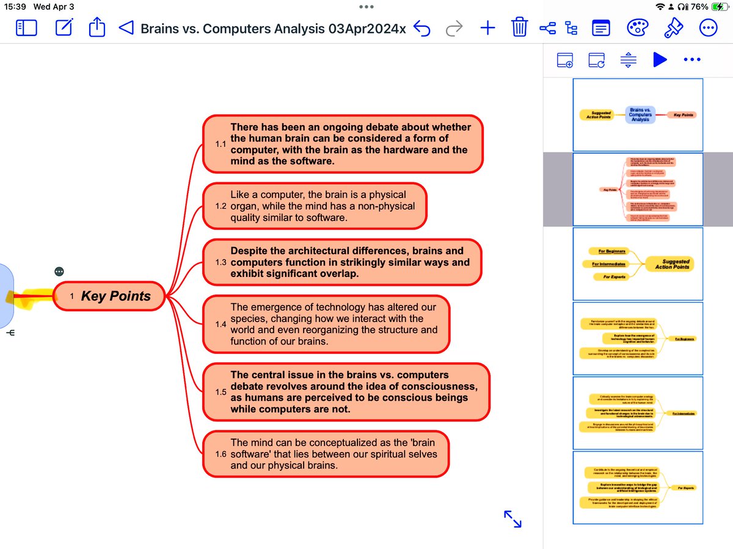Select node 1.1 about ongoing debate
The image size is (733, 549).
tap(342, 144)
